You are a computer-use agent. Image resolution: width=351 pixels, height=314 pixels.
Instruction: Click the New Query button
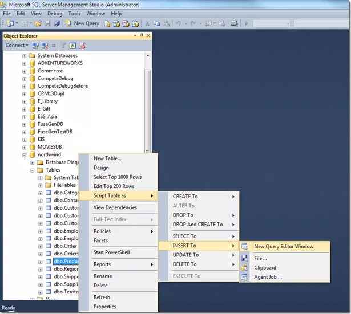(82, 23)
